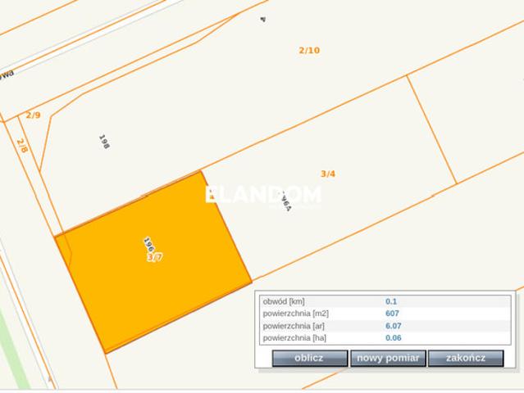Click the area value 607

392,314
